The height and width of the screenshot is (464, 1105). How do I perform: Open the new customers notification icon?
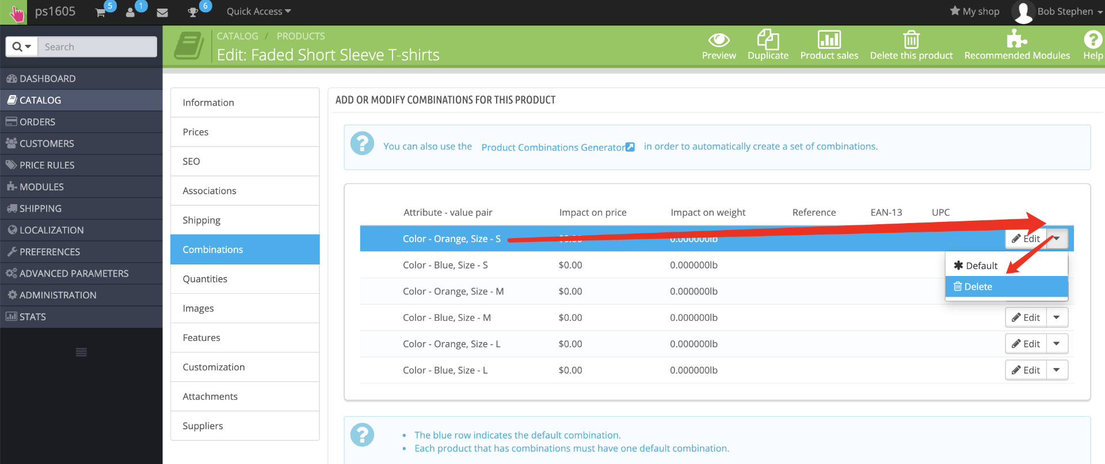coord(131,12)
